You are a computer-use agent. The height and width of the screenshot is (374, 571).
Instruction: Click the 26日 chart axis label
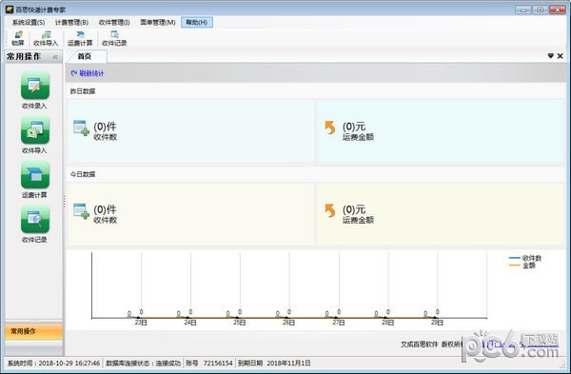(x=288, y=323)
